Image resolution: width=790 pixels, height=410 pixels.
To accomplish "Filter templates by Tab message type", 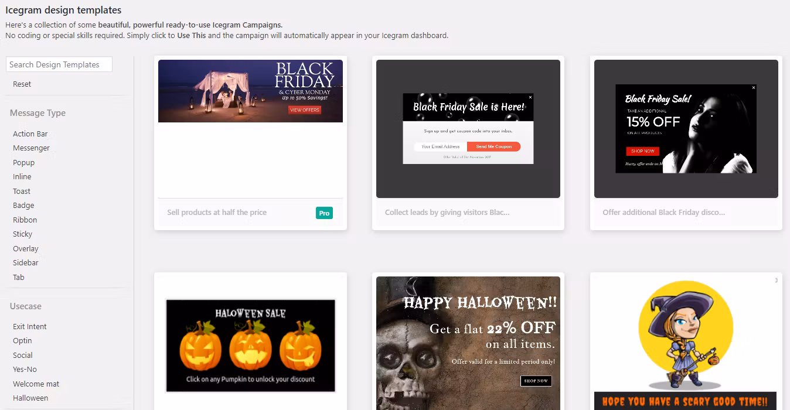I will pyautogui.click(x=18, y=277).
